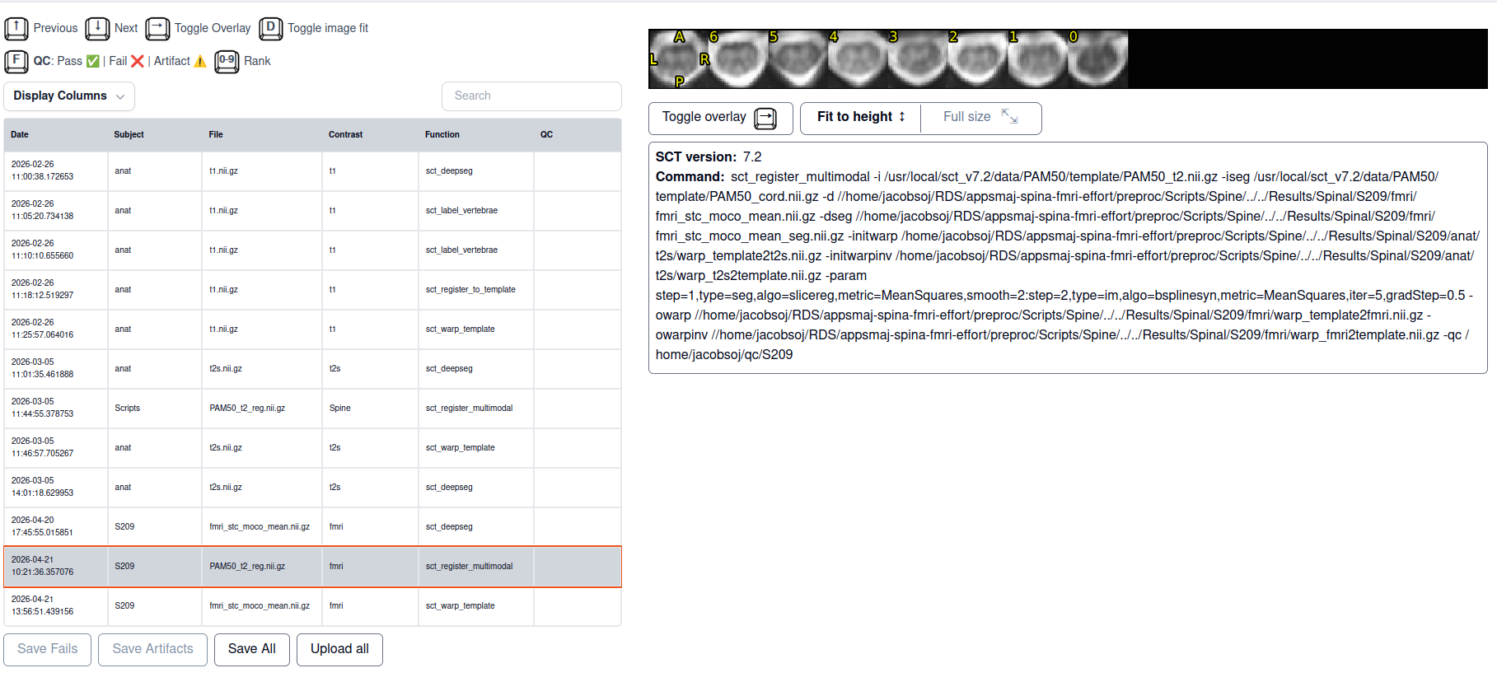The width and height of the screenshot is (1497, 696).
Task: Click the up-arrow Previous key icon
Action: click(x=16, y=29)
